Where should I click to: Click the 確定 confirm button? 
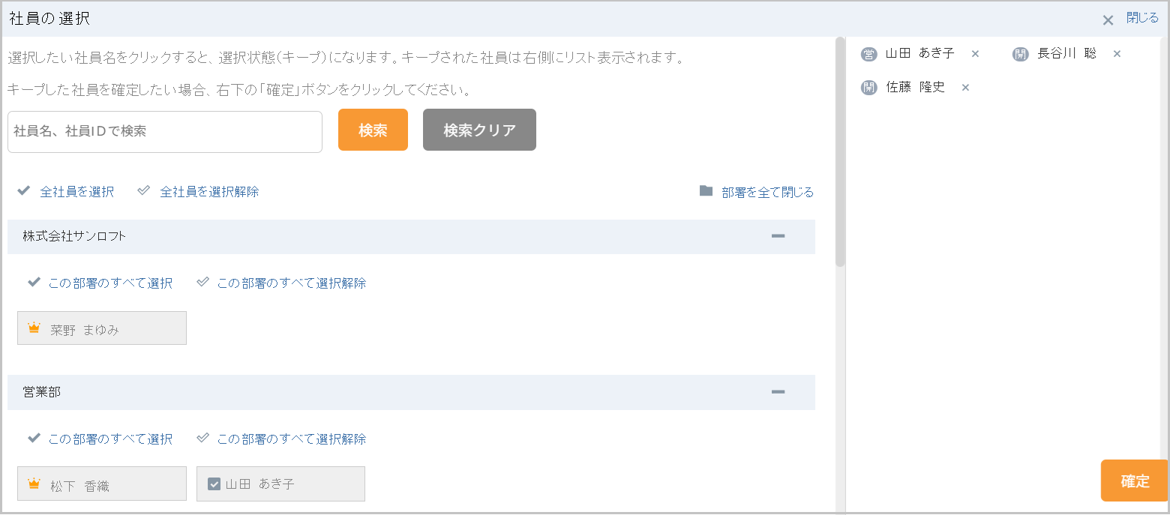coord(1135,481)
